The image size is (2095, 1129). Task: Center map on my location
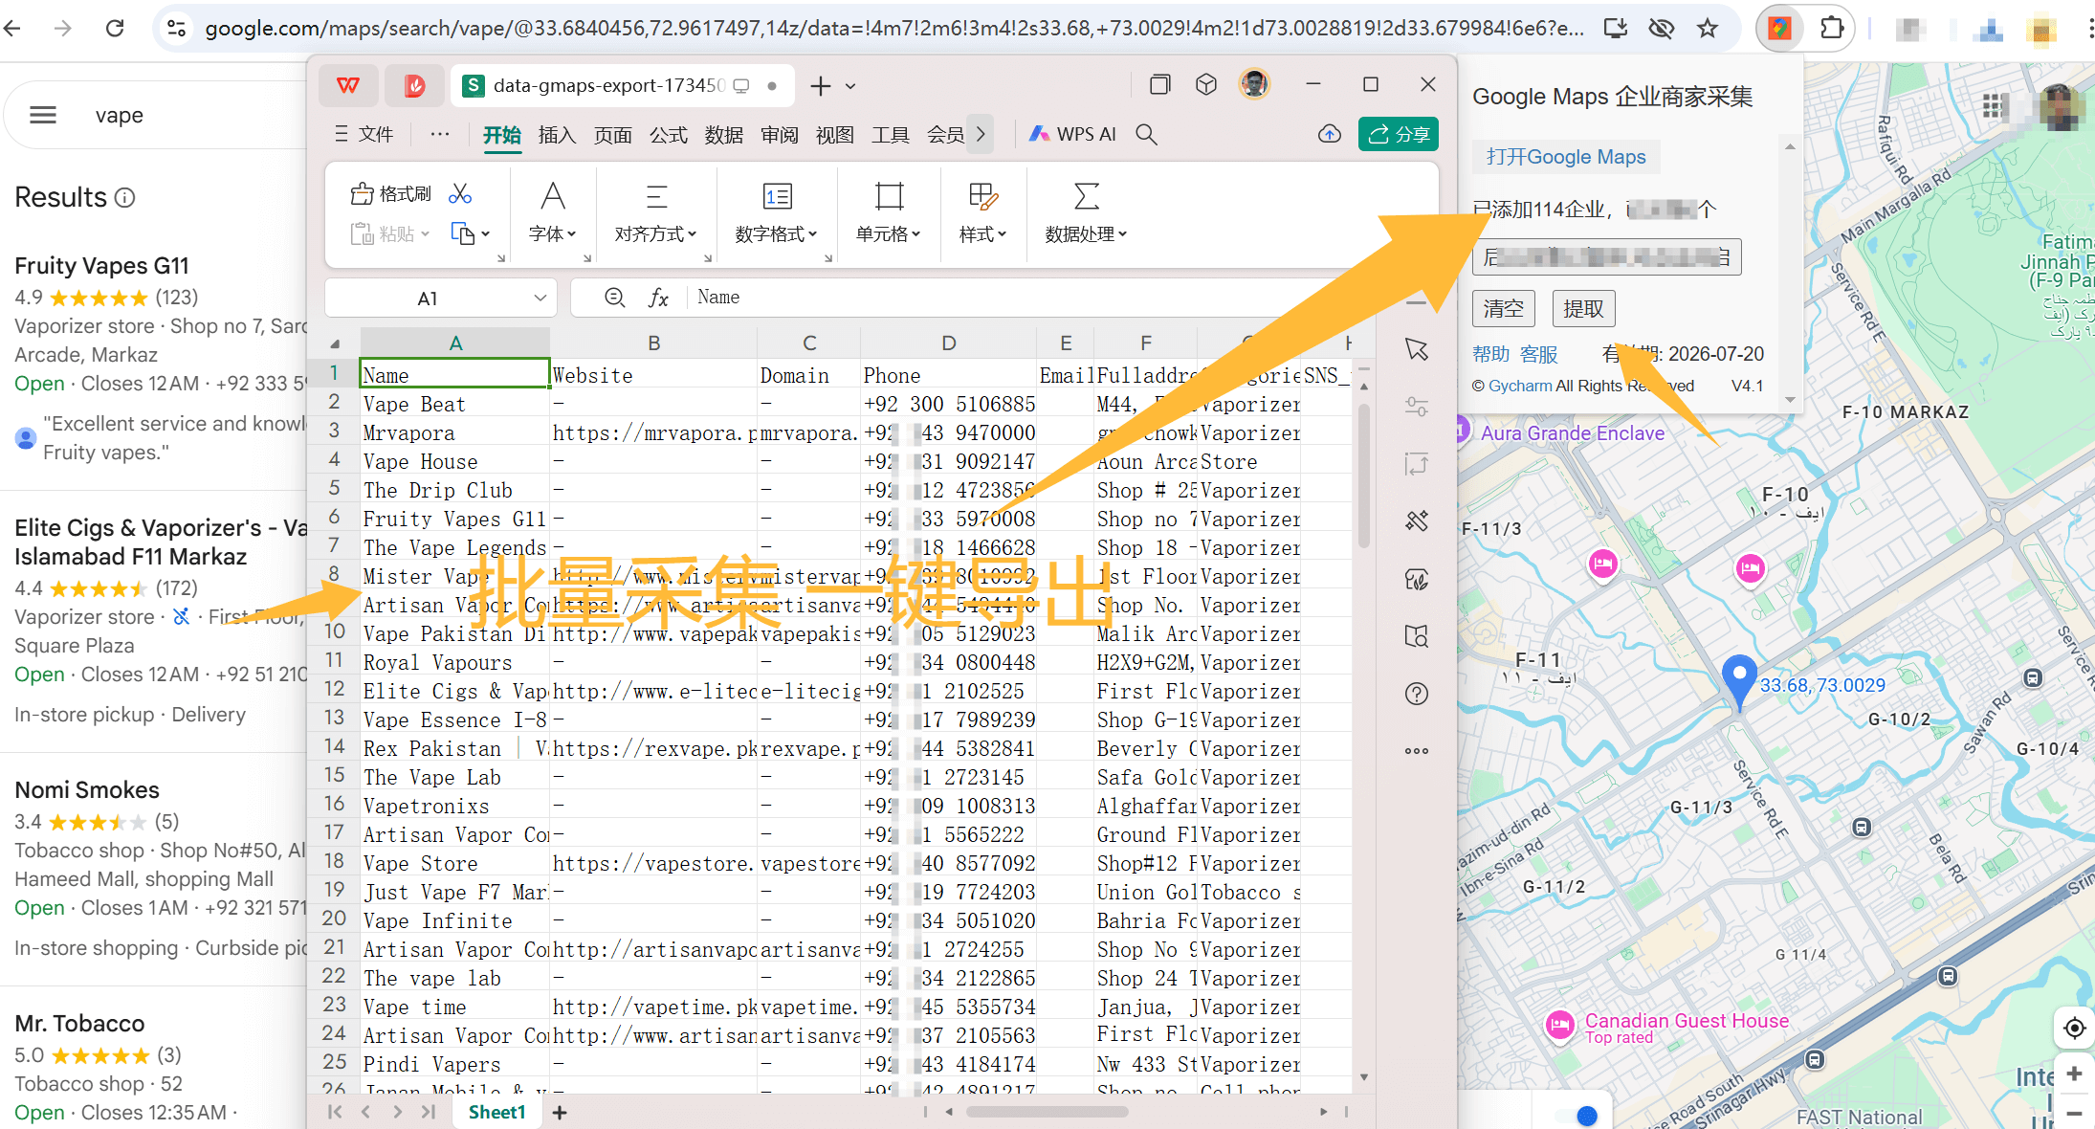point(2074,1029)
